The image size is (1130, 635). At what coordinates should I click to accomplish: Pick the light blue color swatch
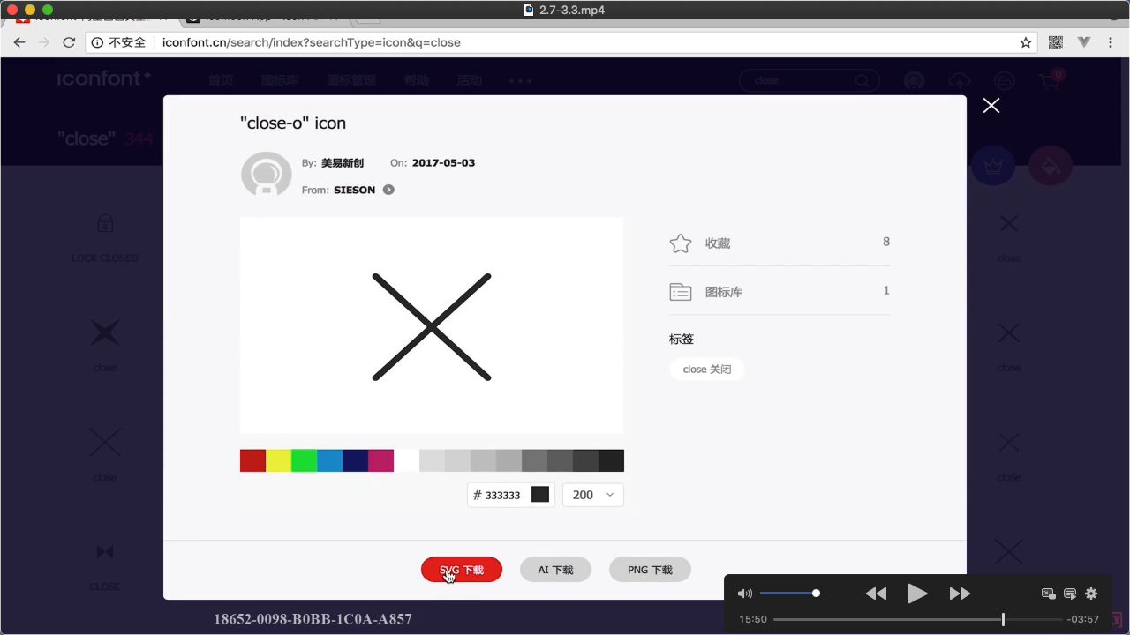pos(329,460)
